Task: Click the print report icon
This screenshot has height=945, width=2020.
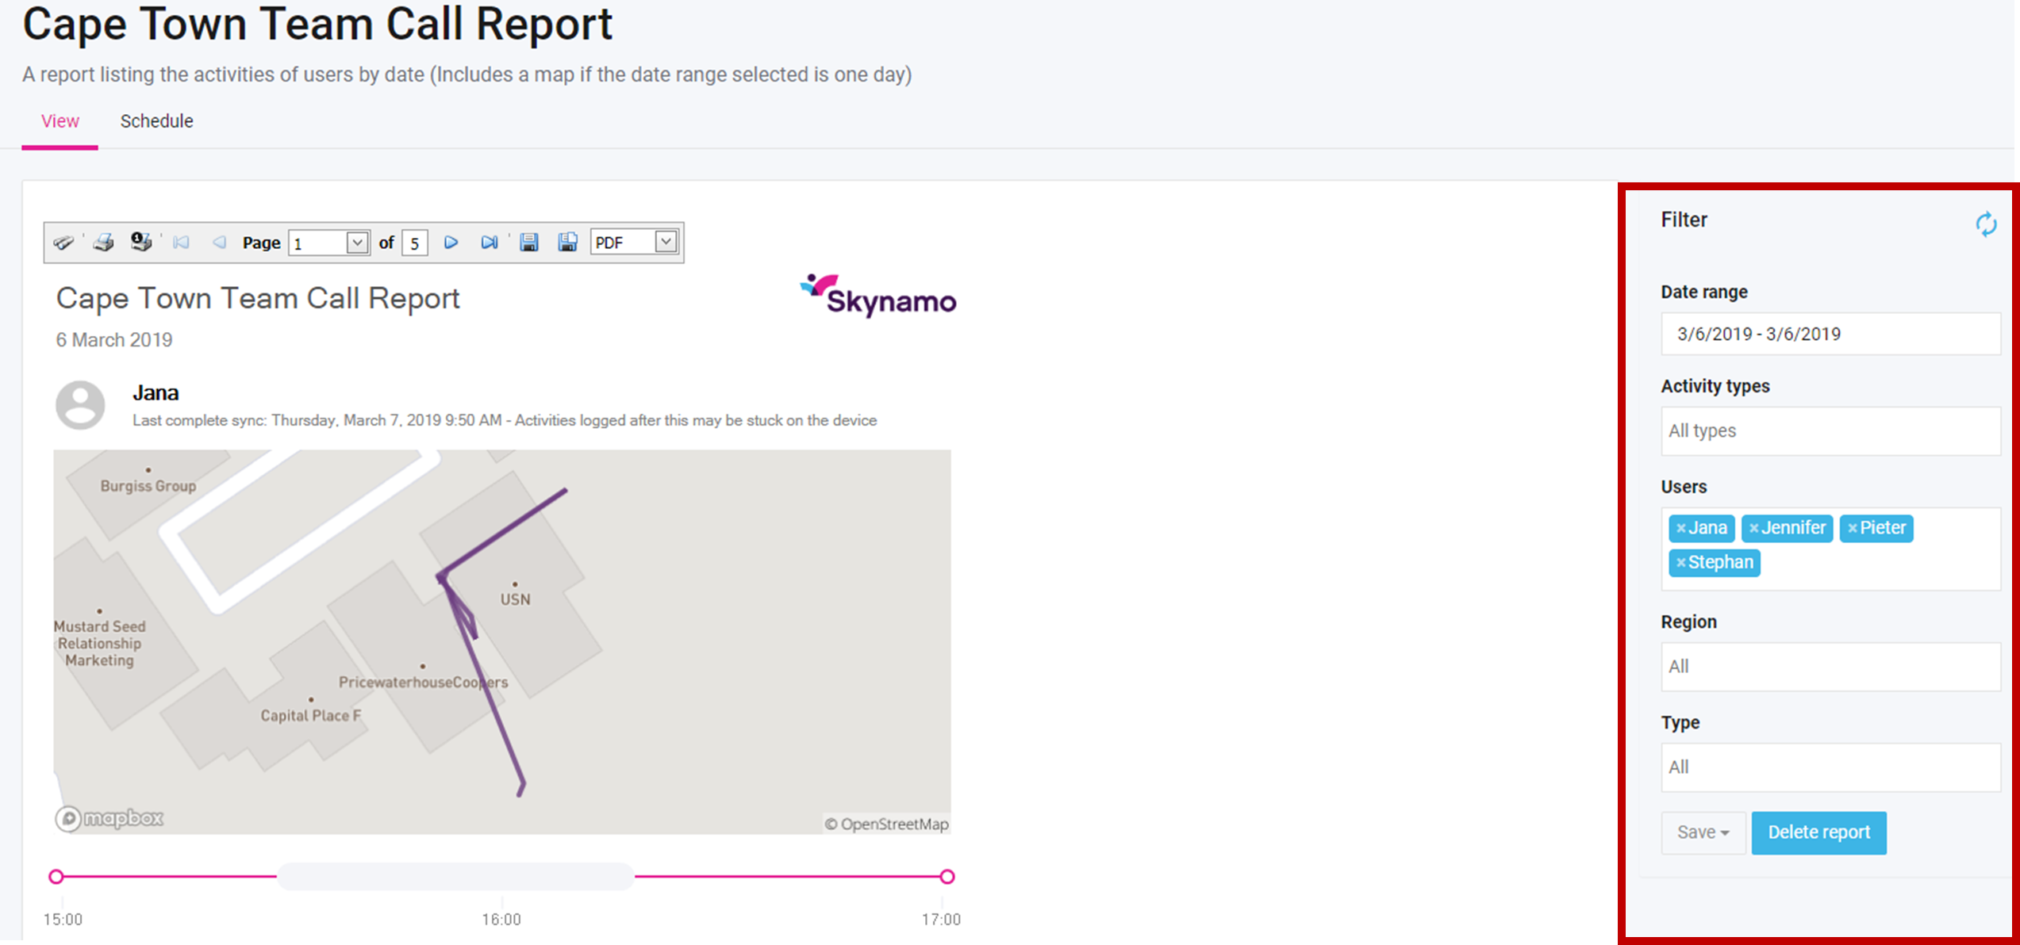Action: (x=104, y=242)
